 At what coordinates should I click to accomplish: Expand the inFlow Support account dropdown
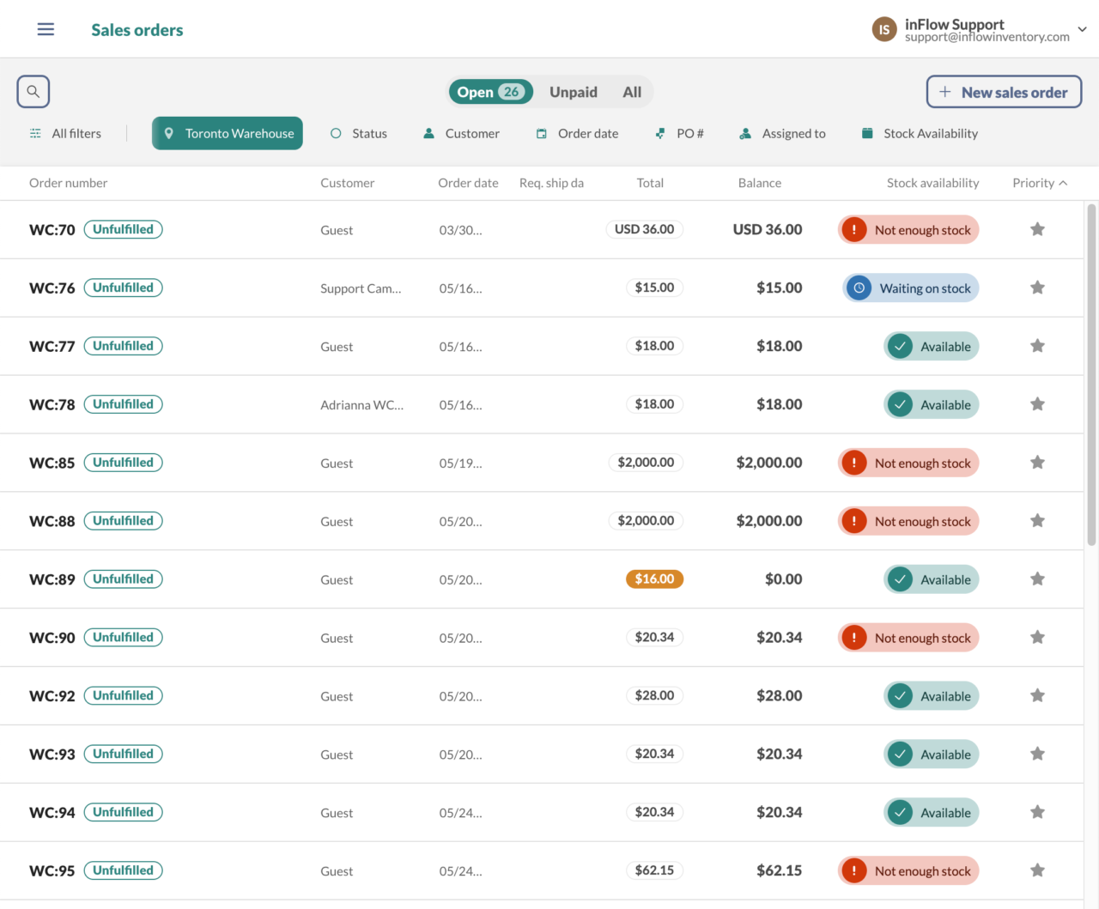(1081, 28)
